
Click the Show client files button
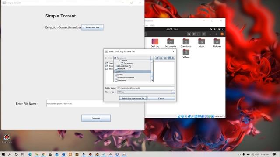pos(92,27)
